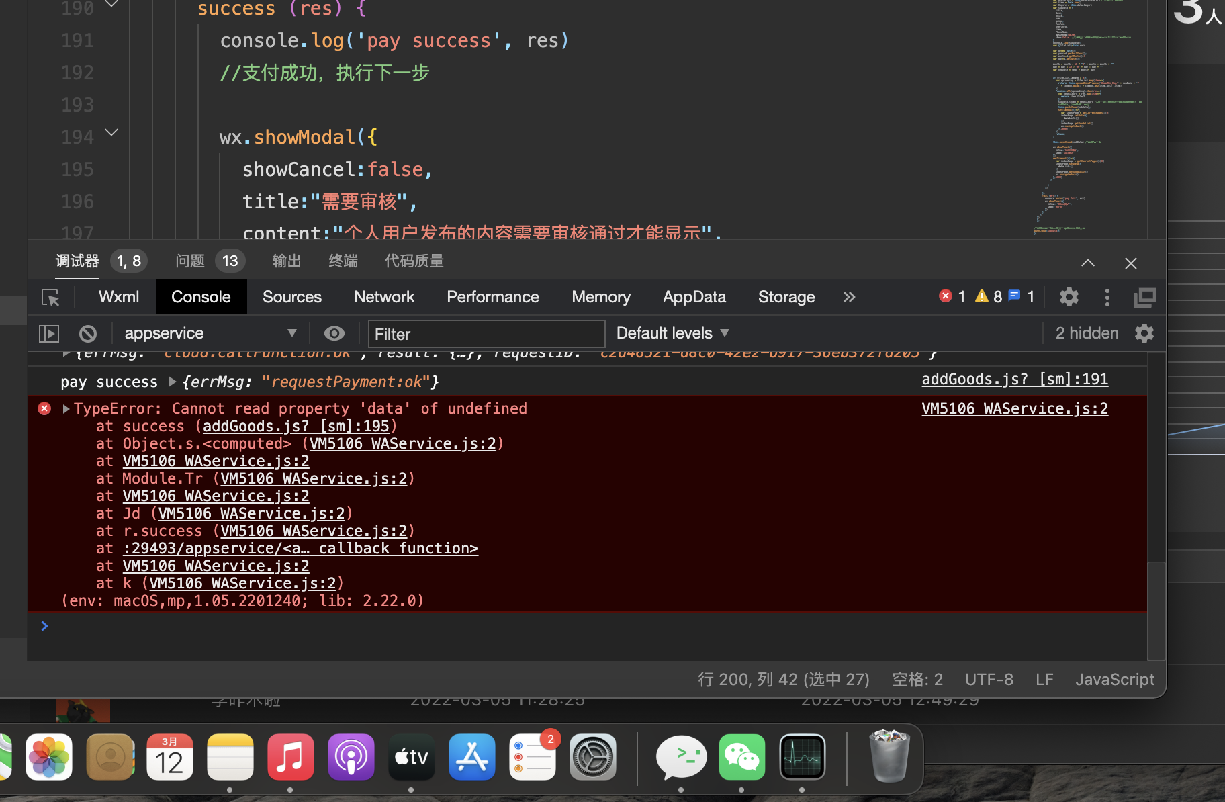Open console filter settings gear
The height and width of the screenshot is (802, 1225).
[1144, 333]
